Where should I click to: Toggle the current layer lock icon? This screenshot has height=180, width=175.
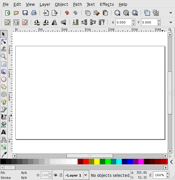[x=60, y=175]
